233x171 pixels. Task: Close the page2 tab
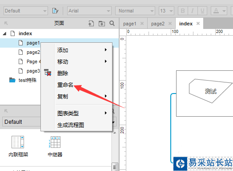pyautogui.click(x=170, y=23)
